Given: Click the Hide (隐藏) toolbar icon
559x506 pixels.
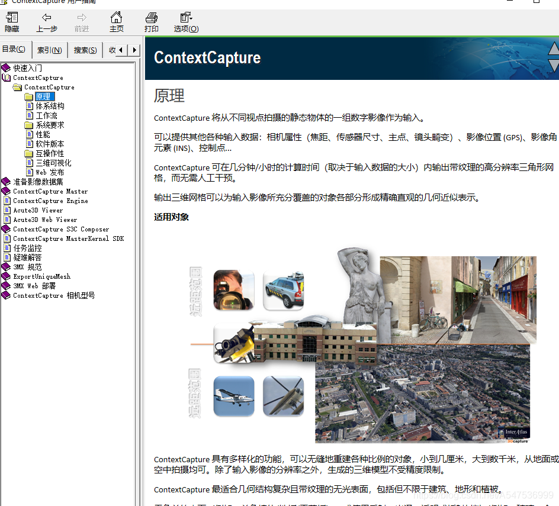Looking at the screenshot, I should tap(12, 18).
